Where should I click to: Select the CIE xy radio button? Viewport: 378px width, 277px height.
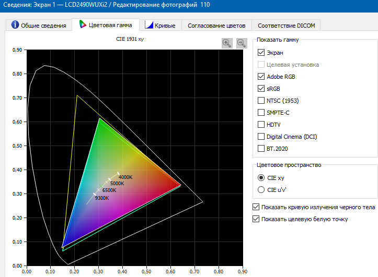pyautogui.click(x=261, y=178)
